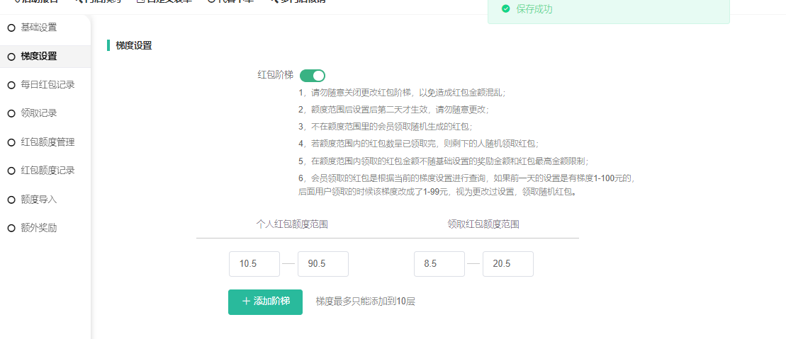Go to 红包额度记录 in the sidebar
This screenshot has width=786, height=339.
click(47, 171)
